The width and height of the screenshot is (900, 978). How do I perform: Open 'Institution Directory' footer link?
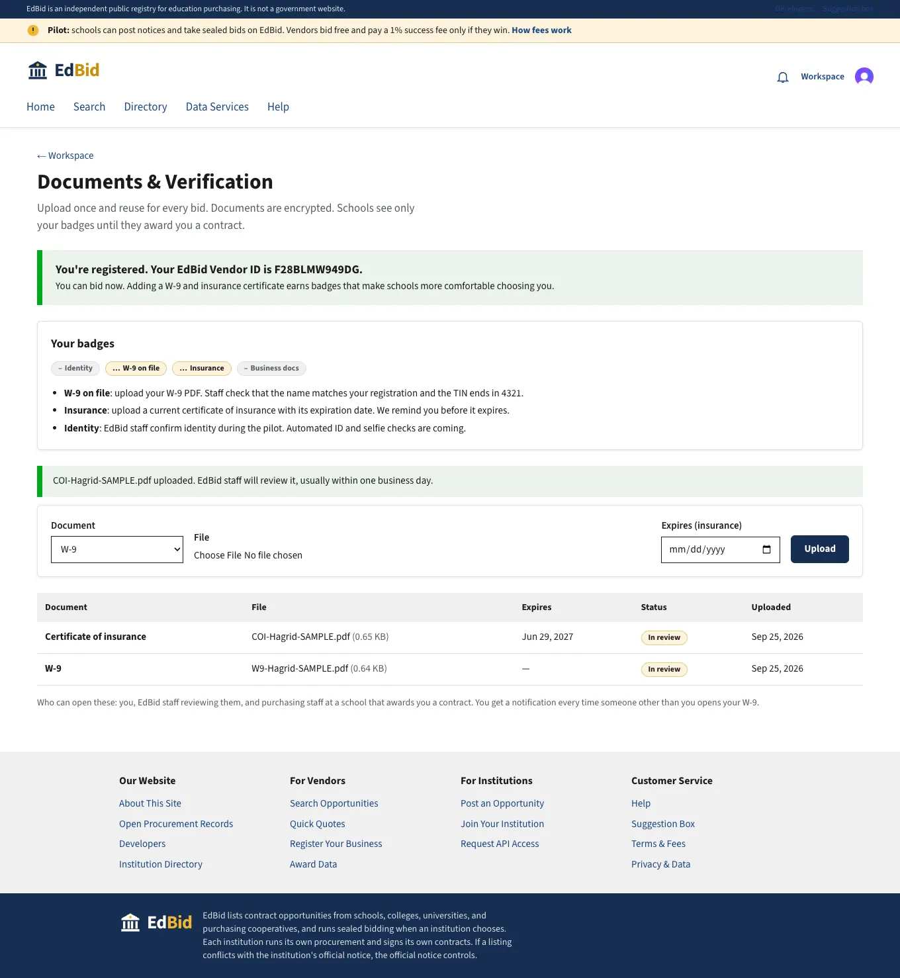coord(161,865)
